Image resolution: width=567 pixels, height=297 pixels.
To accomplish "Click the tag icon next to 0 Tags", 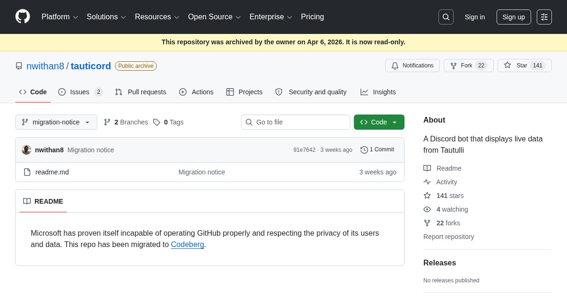I will click(x=156, y=122).
